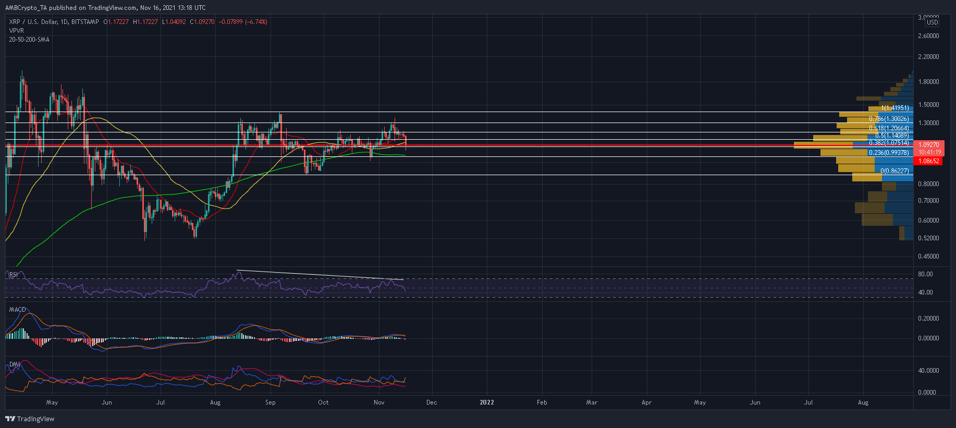
Task: Click the DMI 40.0000 scale label
Action: [928, 371]
